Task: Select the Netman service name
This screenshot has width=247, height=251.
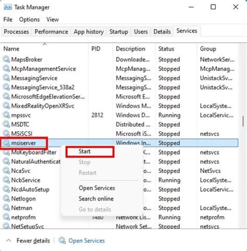Action: [x=22, y=208]
